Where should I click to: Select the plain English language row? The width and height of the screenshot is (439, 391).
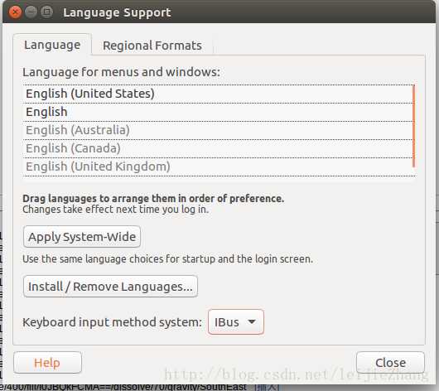click(x=218, y=112)
